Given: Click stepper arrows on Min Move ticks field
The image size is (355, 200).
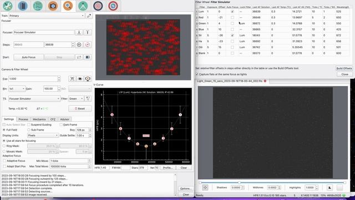Looking at the screenshot, I should (x=90, y=161).
